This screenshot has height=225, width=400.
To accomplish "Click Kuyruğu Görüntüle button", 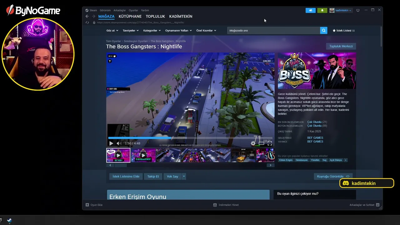I will point(333,177).
